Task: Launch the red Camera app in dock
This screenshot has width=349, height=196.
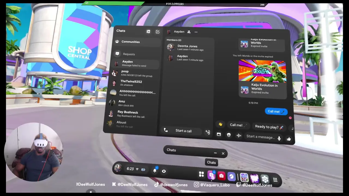Action: pyautogui.click(x=221, y=176)
